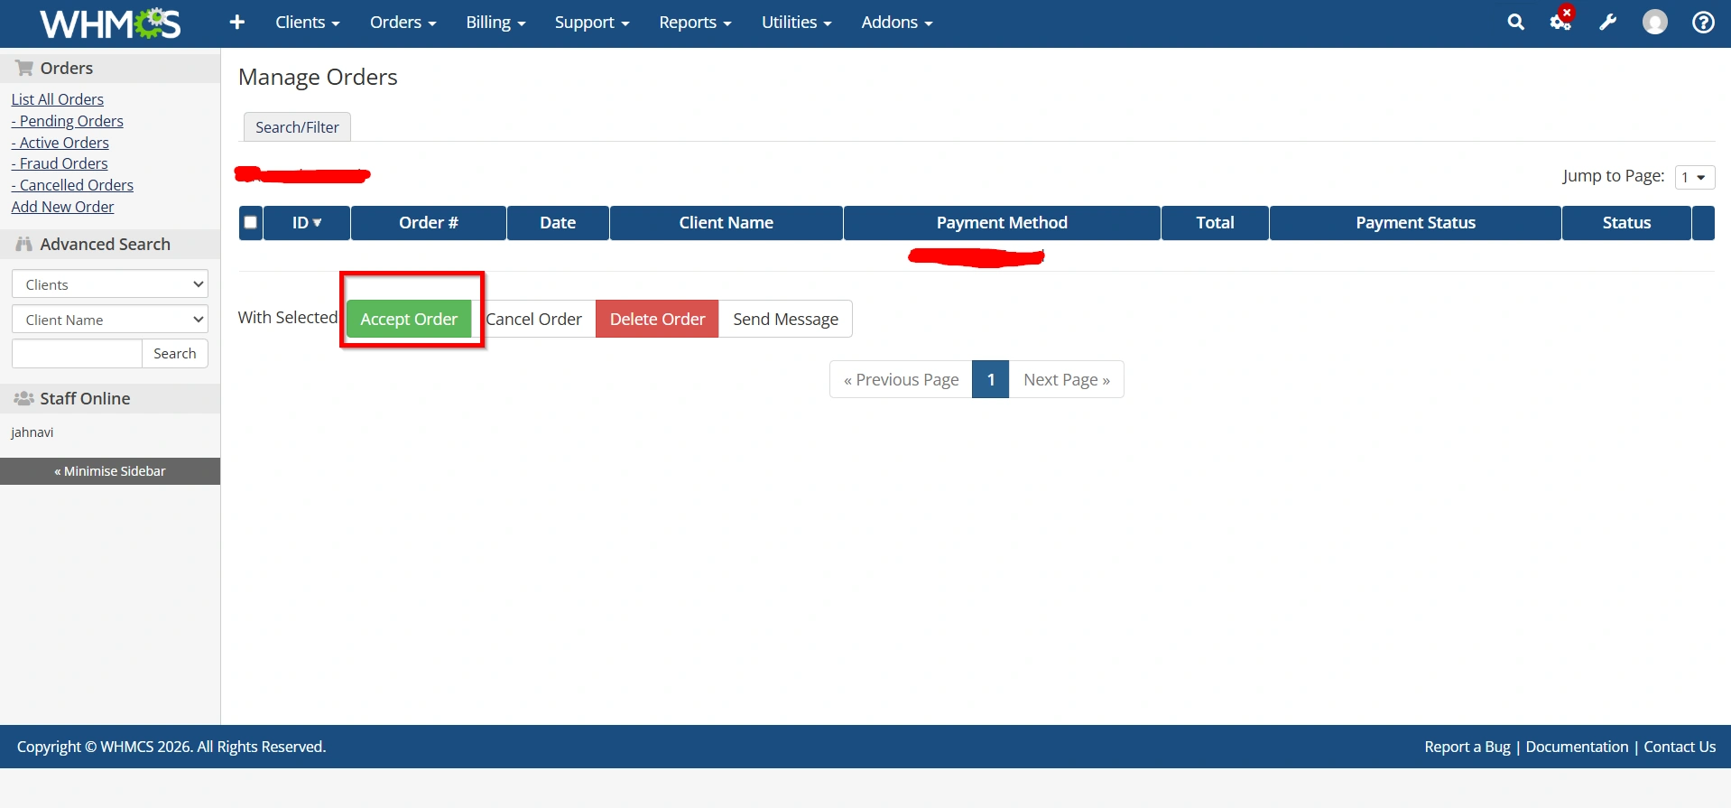Screen dimensions: 1731x808
Task: Go to Previous Page
Action: 901,380
